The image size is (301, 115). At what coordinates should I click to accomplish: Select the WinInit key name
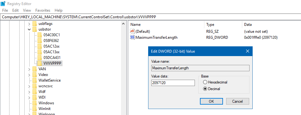coord(45,109)
